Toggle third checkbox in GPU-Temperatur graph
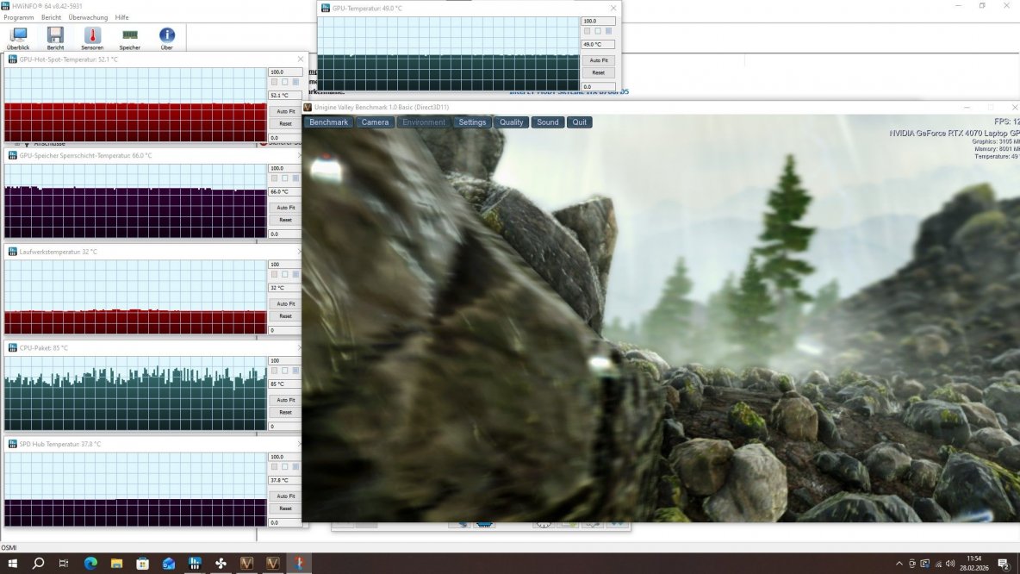The width and height of the screenshot is (1020, 574). (608, 31)
